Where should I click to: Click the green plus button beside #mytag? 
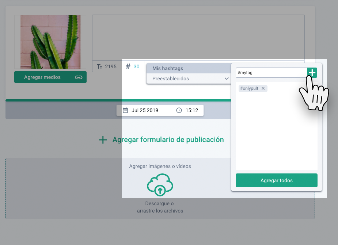(x=312, y=73)
